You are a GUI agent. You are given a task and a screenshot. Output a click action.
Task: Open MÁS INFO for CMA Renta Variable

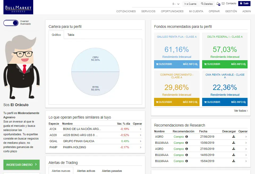239,102
